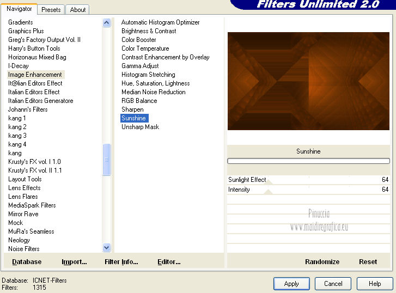Click the progress bar under Sunshine
Viewport: 396px width, 293px height.
[x=308, y=161]
